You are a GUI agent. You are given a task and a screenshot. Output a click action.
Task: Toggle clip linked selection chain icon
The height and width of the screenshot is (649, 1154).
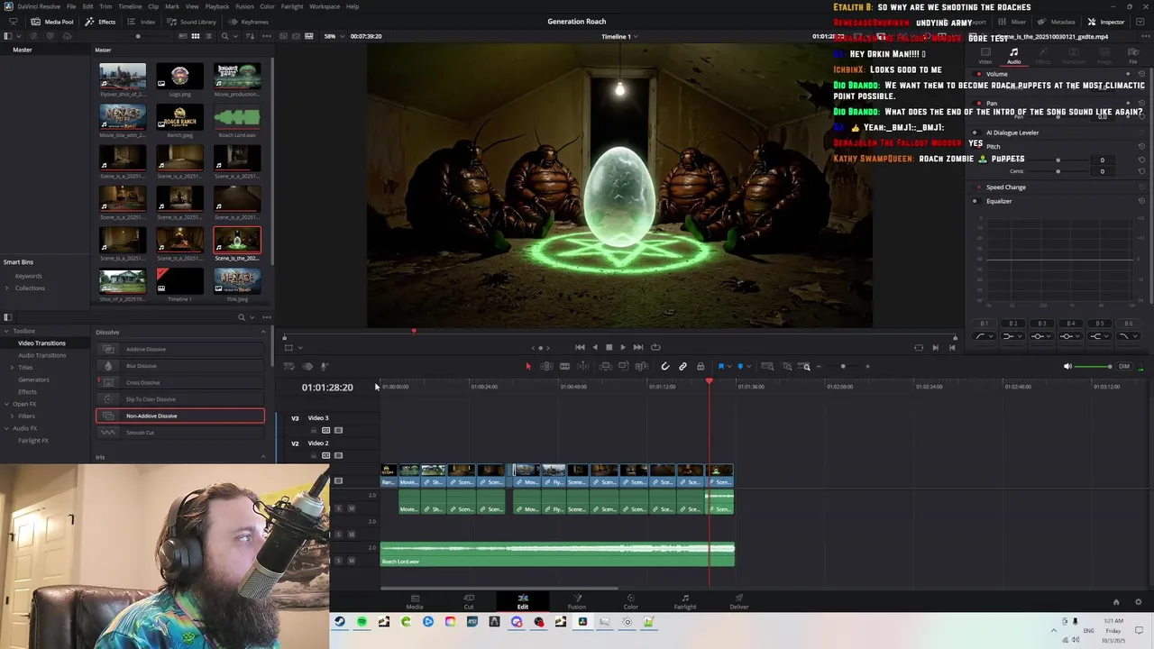pyautogui.click(x=682, y=366)
